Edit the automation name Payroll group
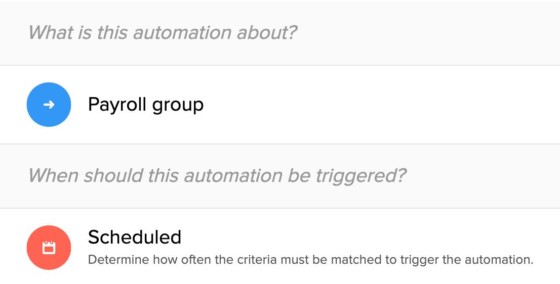This screenshot has width=560, height=284. click(x=146, y=105)
